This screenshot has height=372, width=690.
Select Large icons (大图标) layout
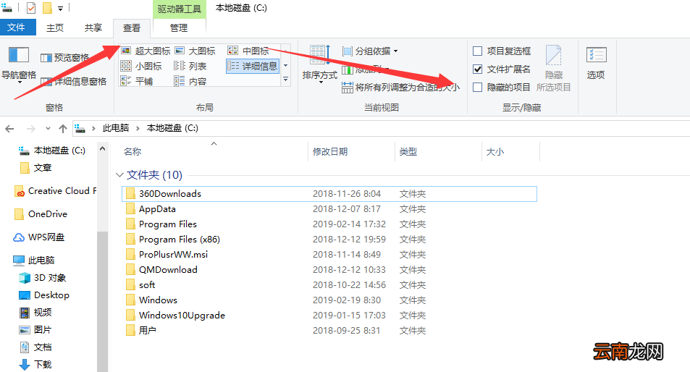click(x=195, y=51)
